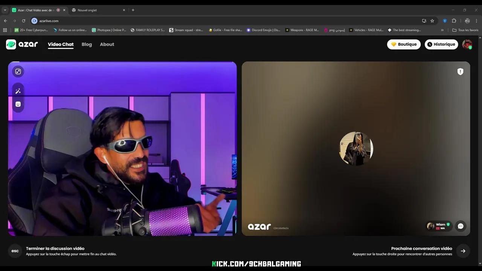The image size is (482, 271).
Task: Expand the browser profile menu
Action: coord(467,21)
